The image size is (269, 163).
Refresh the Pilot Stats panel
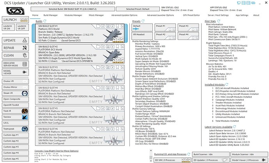pos(219,21)
